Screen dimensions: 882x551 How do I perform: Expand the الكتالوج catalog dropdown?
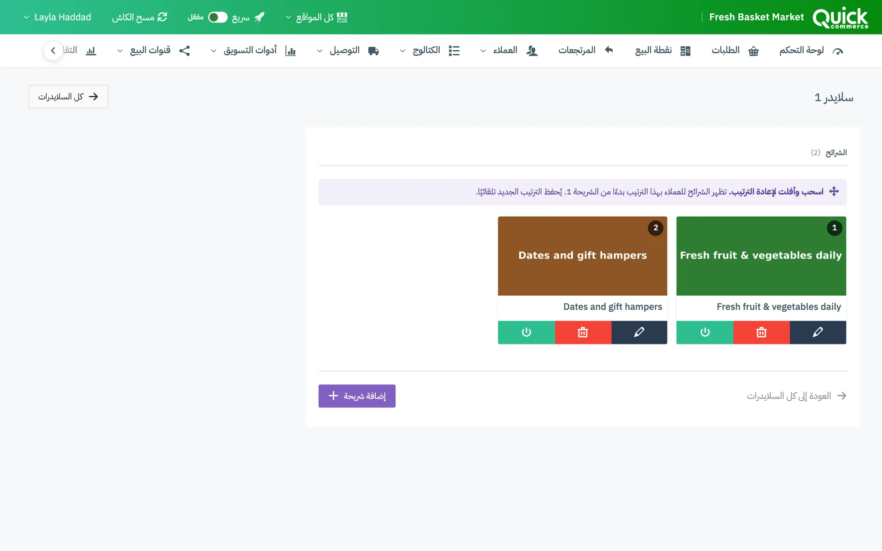pyautogui.click(x=429, y=51)
